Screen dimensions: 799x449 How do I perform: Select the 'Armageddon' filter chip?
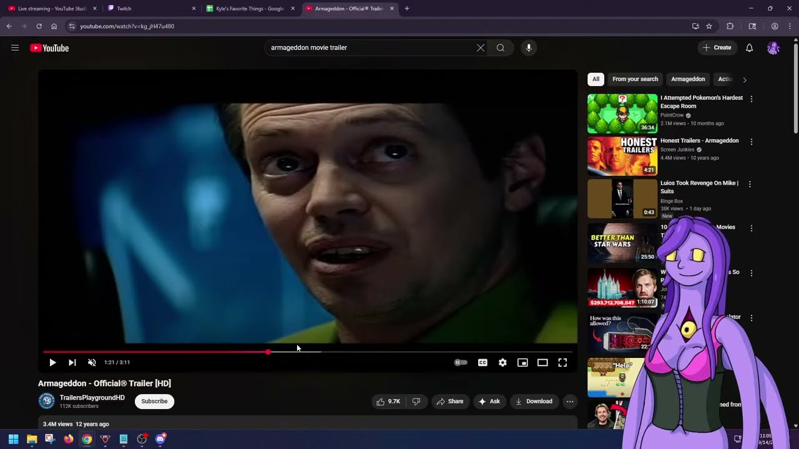click(x=688, y=79)
